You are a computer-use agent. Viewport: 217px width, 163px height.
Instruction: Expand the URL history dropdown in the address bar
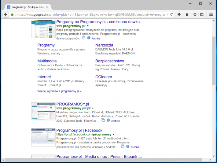[168, 14]
